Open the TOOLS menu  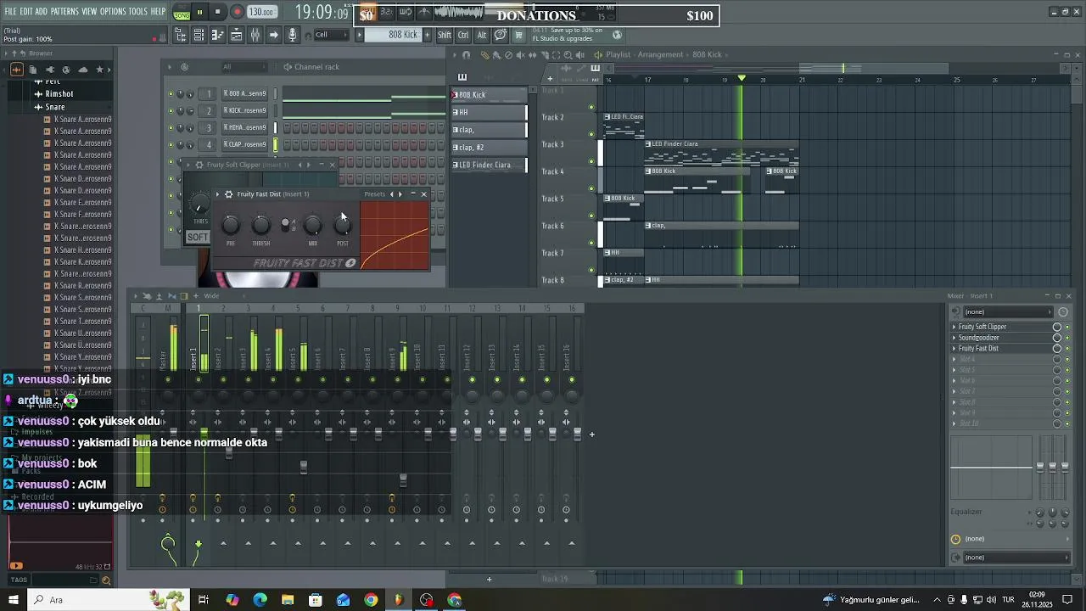tap(138, 12)
